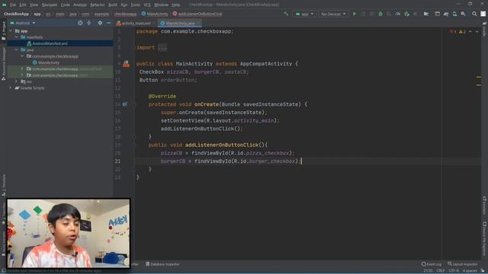Click the webcam video overlay thumbnail
This screenshot has height=274, width=488.
coord(68,234)
